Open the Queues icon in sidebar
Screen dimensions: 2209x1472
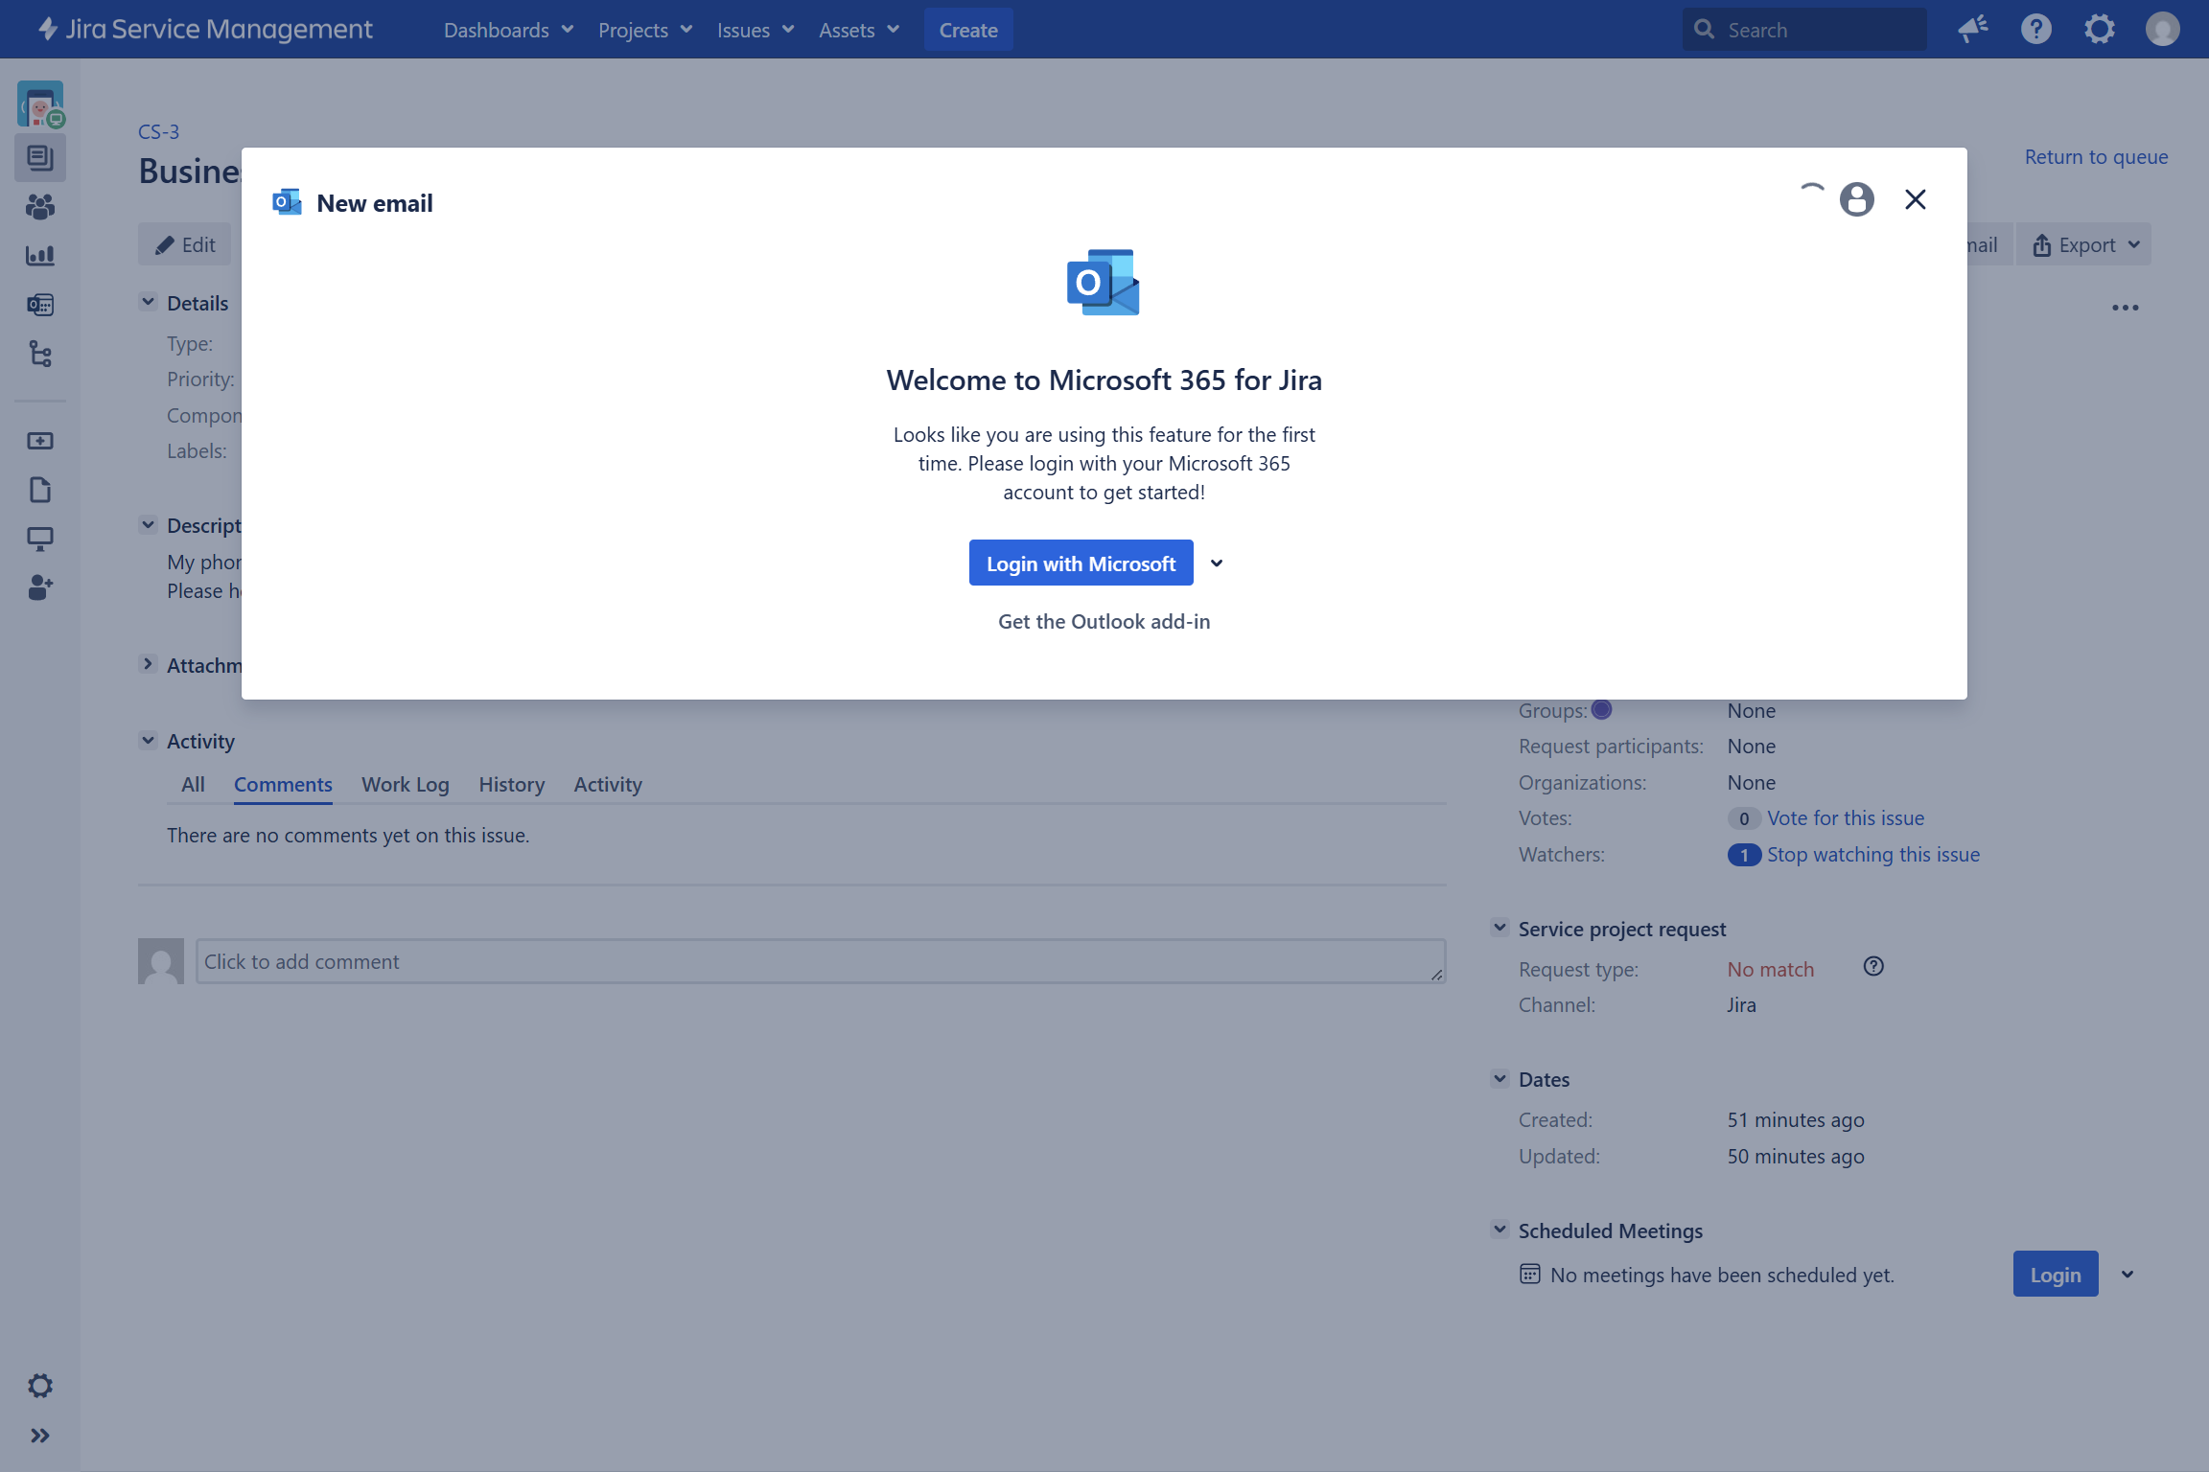tap(39, 157)
